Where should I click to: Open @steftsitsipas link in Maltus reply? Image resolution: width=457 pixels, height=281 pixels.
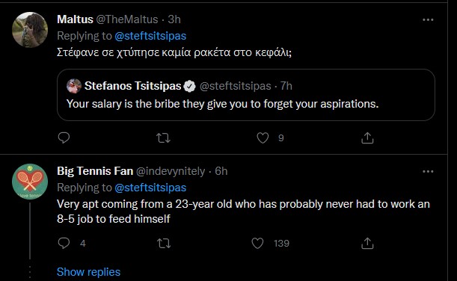point(150,36)
